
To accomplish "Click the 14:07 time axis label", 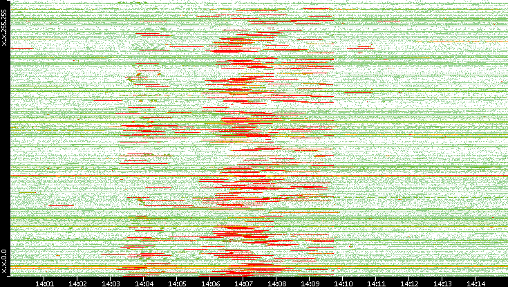I will click(243, 282).
